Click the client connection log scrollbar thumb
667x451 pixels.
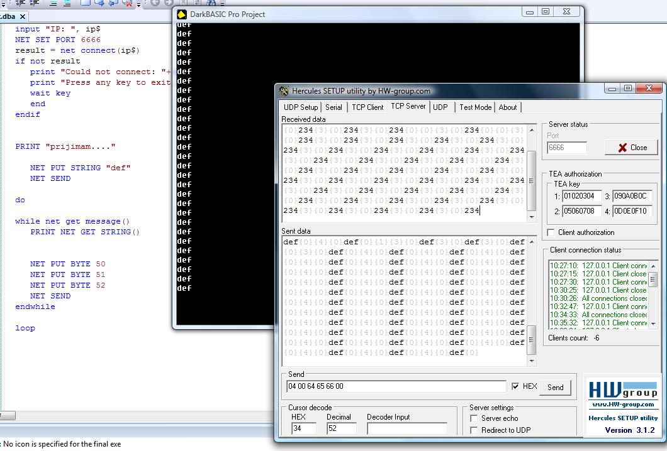[x=653, y=279]
